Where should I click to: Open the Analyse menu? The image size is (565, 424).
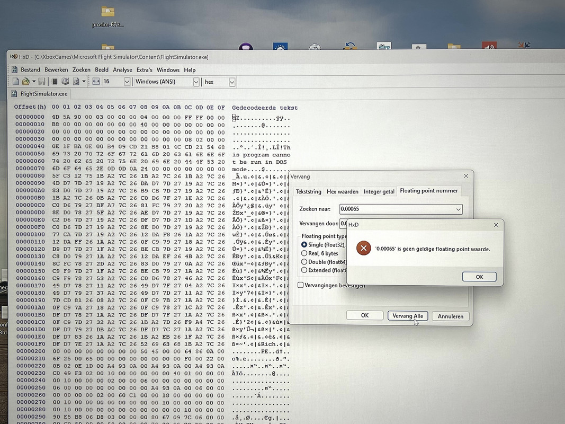pyautogui.click(x=122, y=70)
